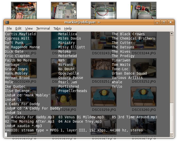Click 'Ilse DeLange' in the listing

17,91
